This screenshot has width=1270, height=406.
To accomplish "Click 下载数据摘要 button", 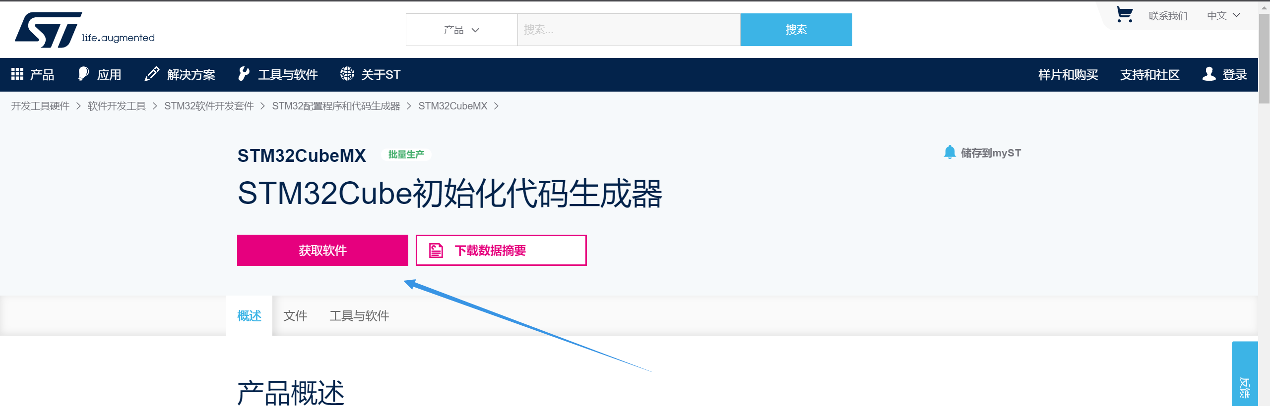I will coord(501,251).
